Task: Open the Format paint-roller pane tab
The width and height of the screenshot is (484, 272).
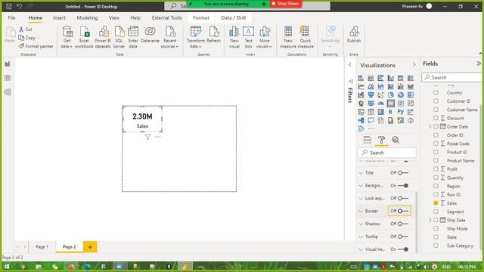Action: pos(381,140)
